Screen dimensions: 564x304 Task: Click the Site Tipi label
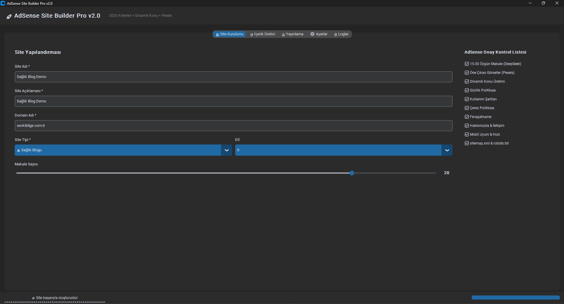click(x=23, y=140)
